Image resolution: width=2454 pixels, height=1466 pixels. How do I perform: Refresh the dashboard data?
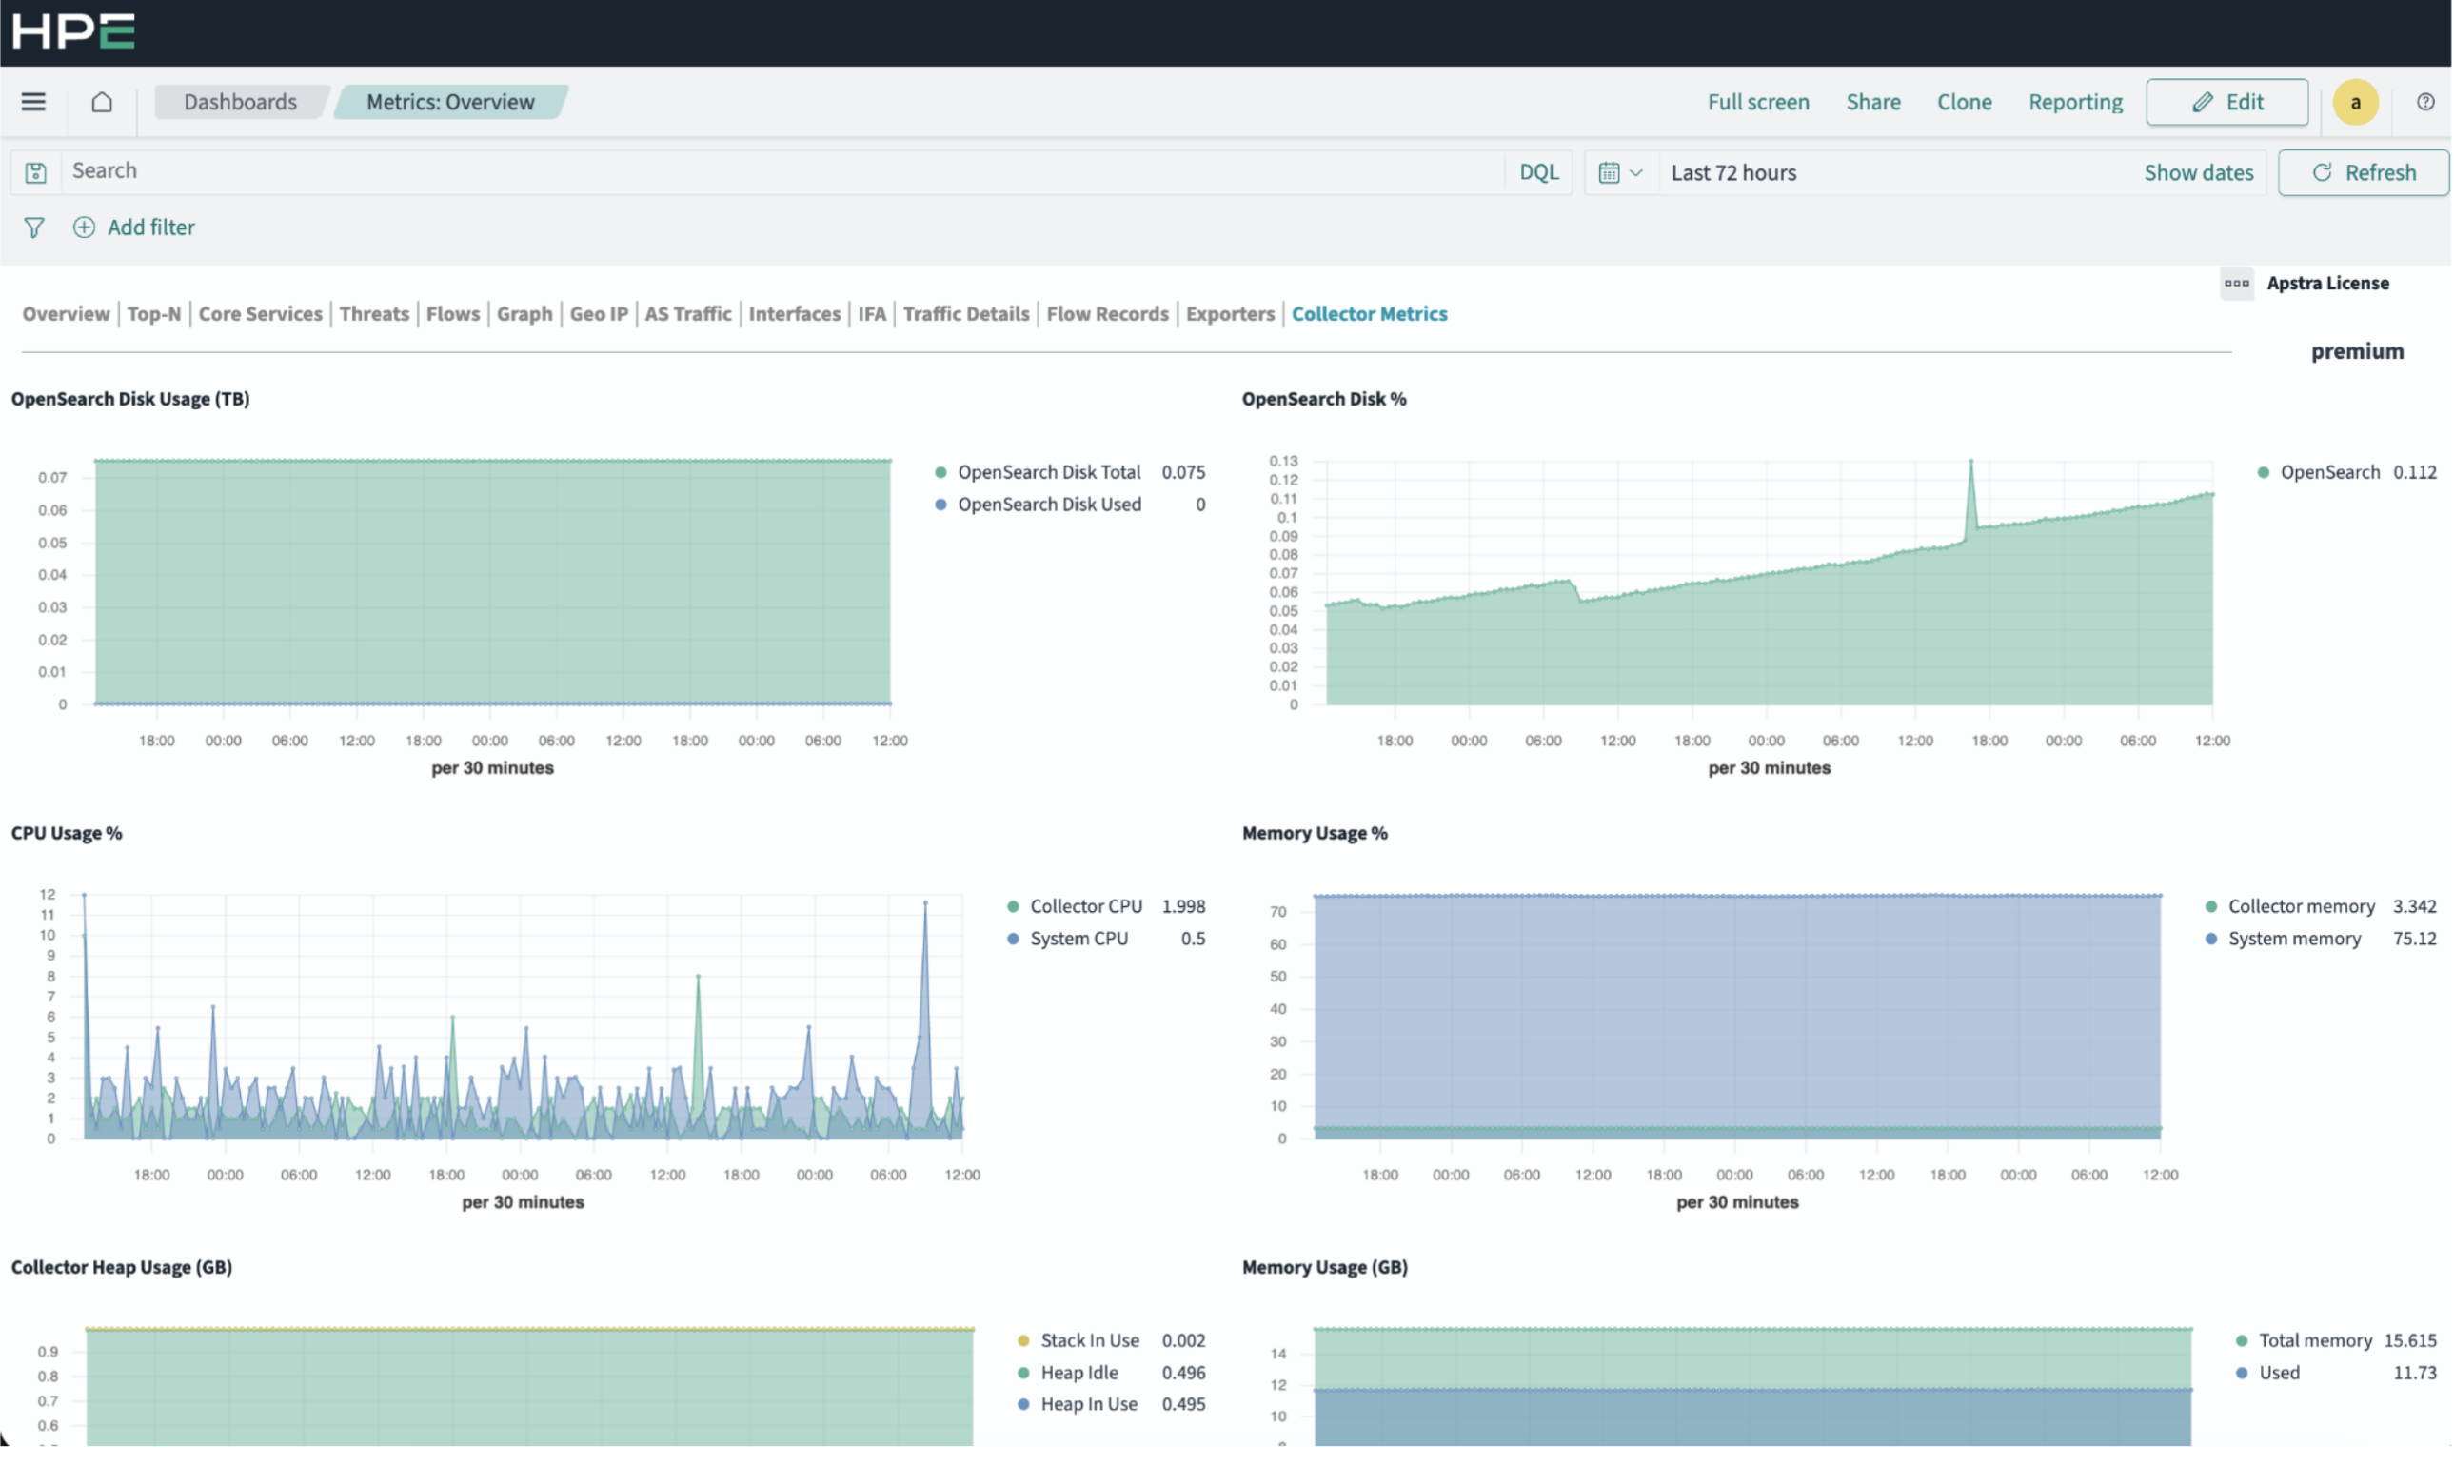tap(2364, 173)
